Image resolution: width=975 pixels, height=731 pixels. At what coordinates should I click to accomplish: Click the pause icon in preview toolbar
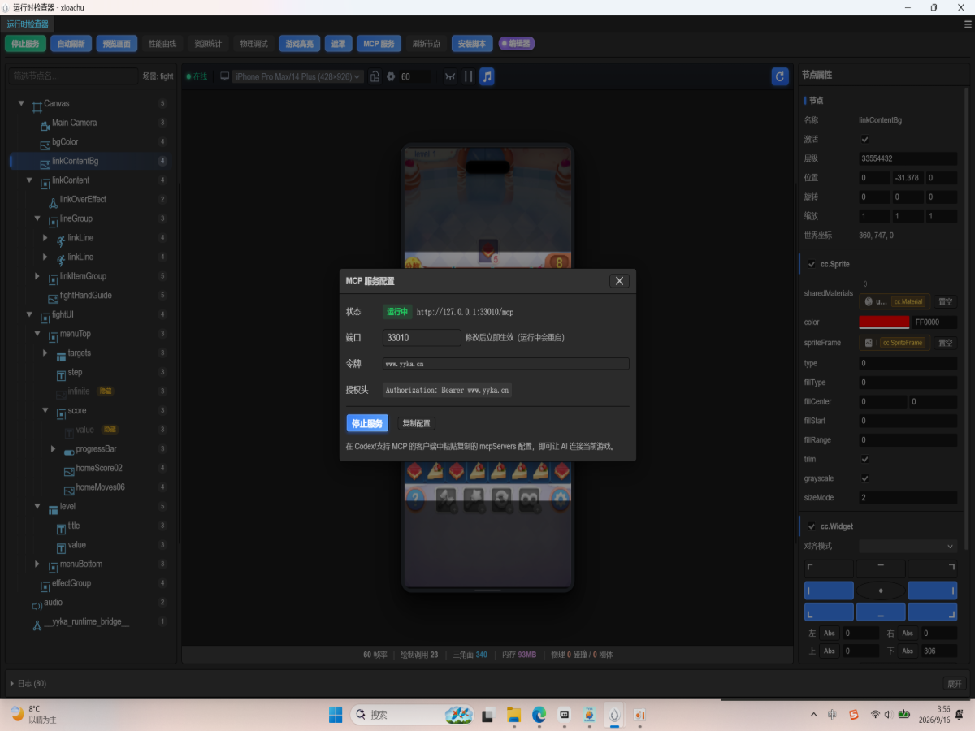tap(468, 76)
